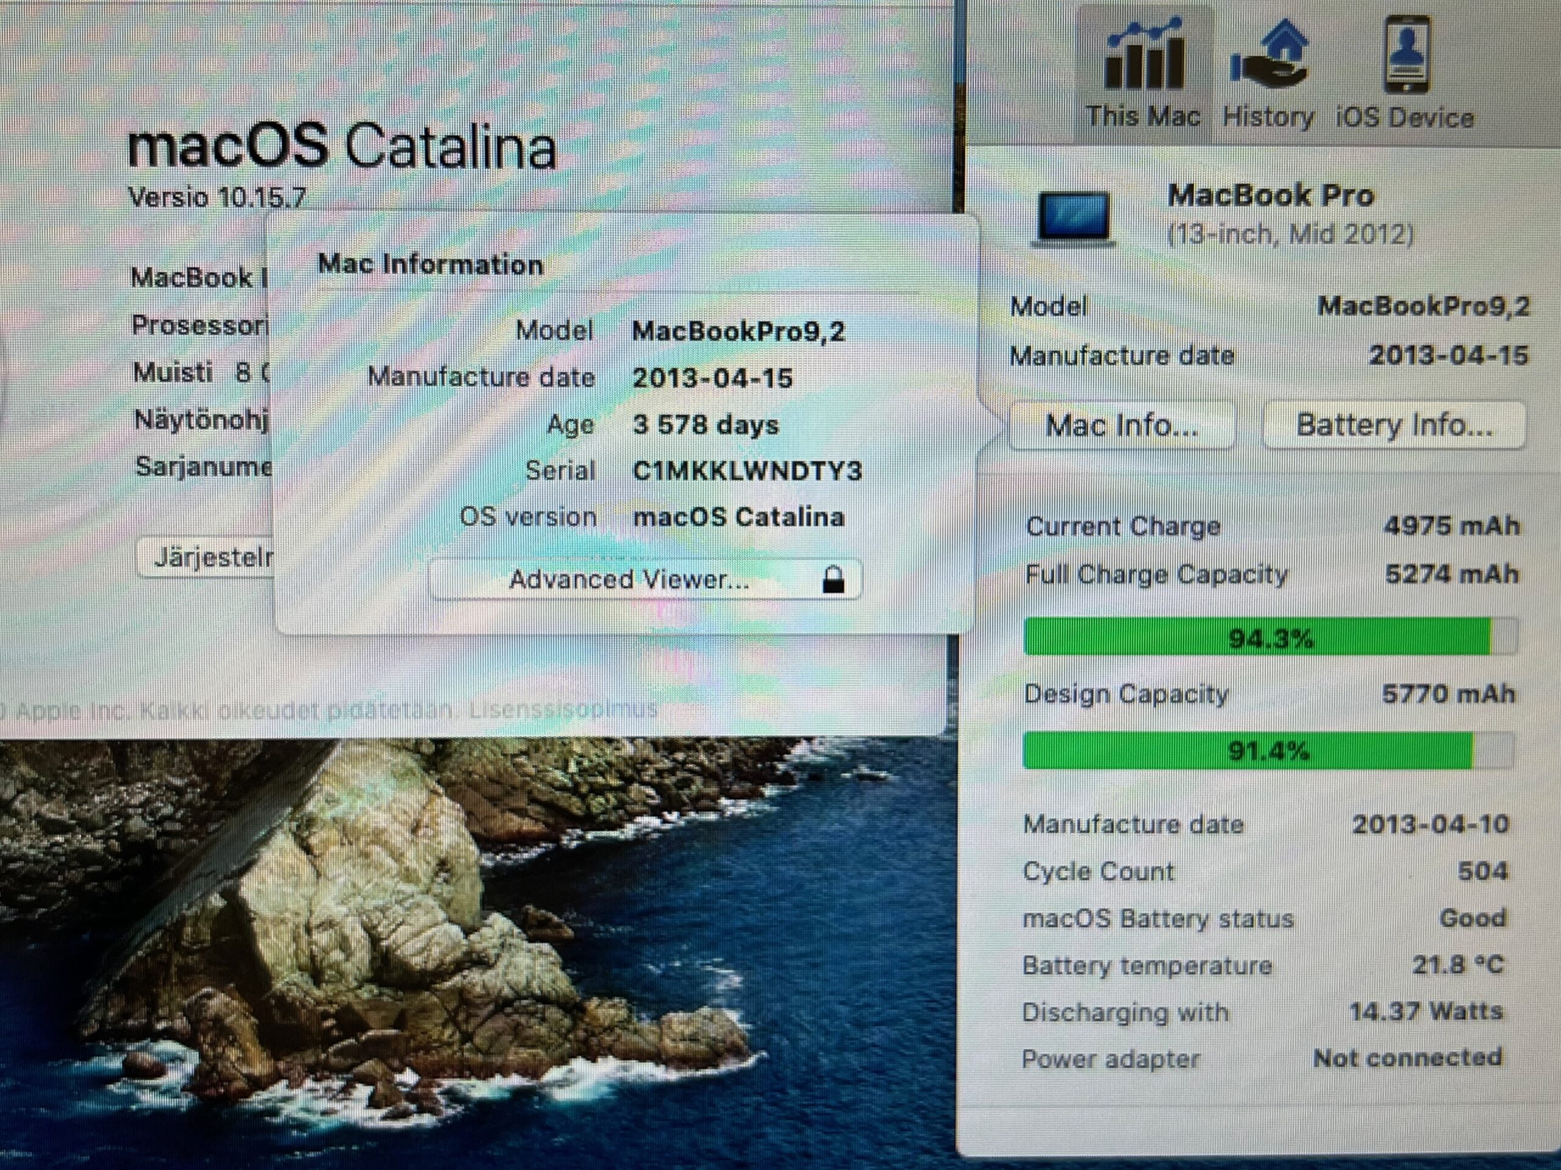This screenshot has width=1561, height=1170.
Task: Click the Järjestelmä button in About window
Action: (205, 557)
